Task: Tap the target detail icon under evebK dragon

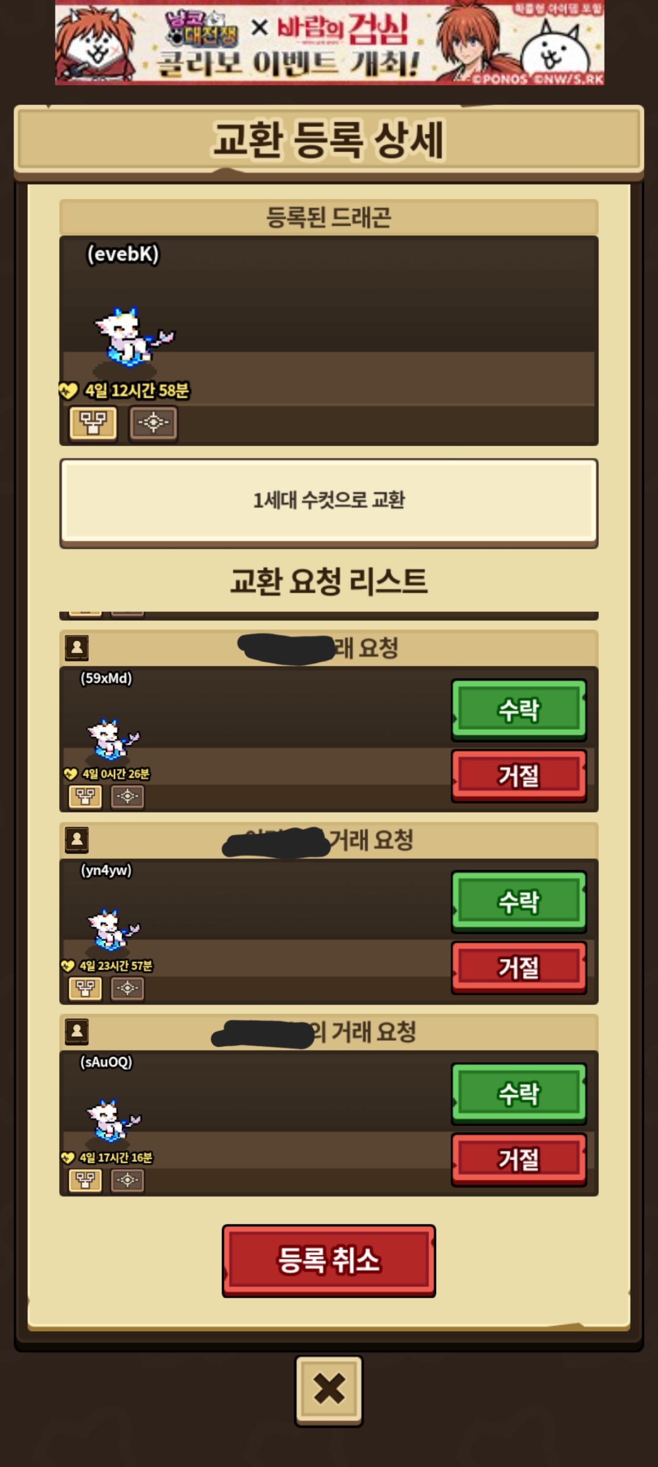Action: (x=153, y=423)
